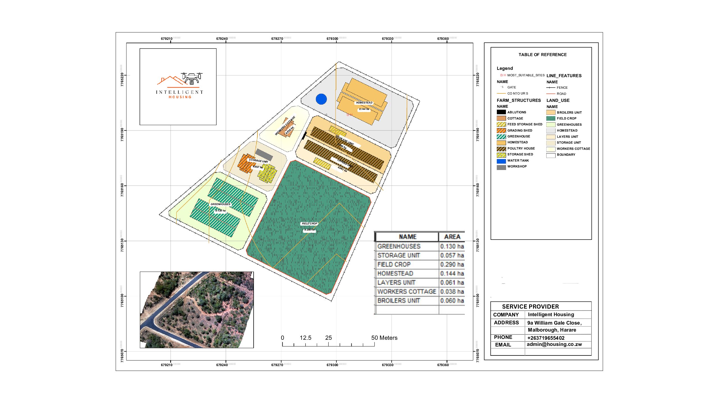Image resolution: width=719 pixels, height=404 pixels.
Task: Click the LINE_FEATURES heading
Action: click(564, 76)
